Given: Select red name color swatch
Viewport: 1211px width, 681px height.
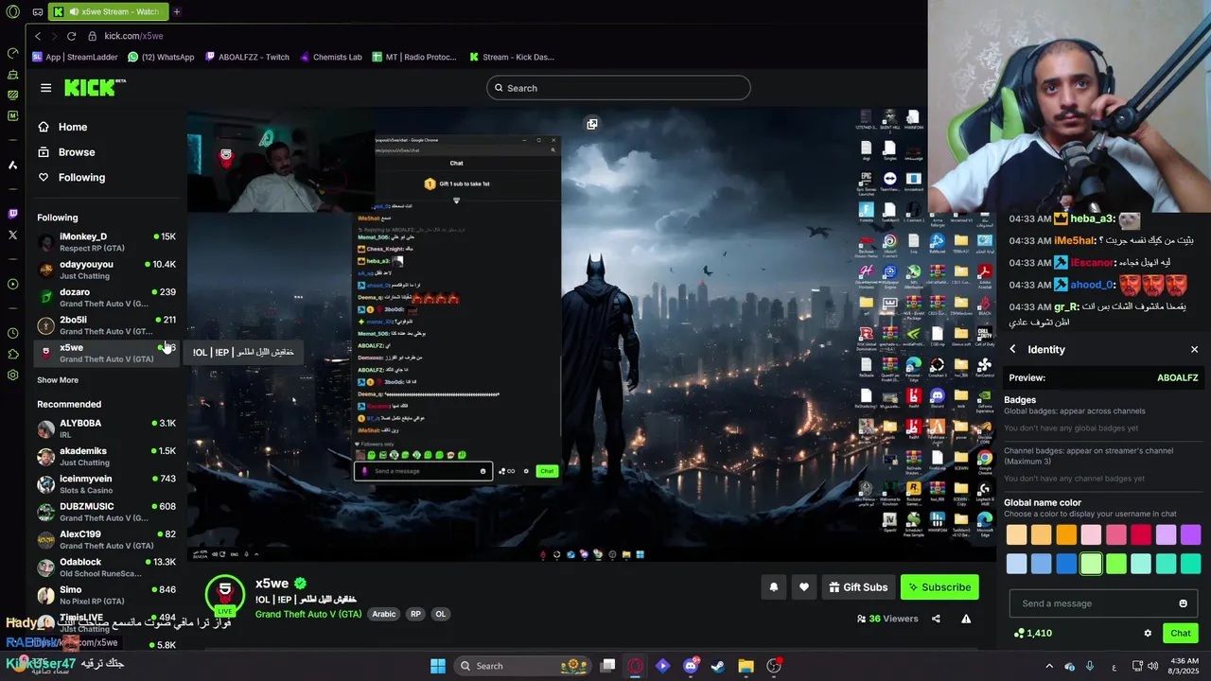Looking at the screenshot, I should (x=1141, y=535).
